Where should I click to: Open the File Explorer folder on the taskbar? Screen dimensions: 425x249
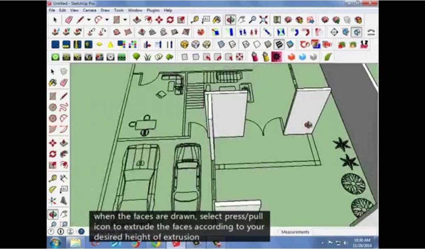pyautogui.click(x=75, y=242)
